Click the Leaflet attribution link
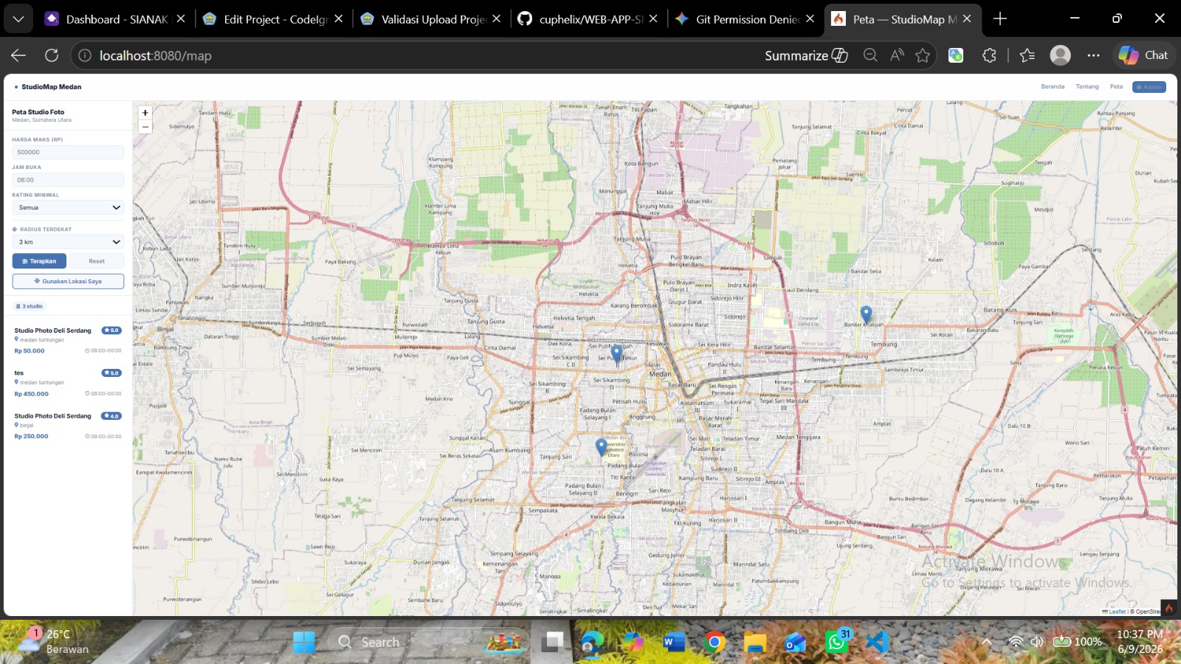1181x664 pixels. 1115,612
